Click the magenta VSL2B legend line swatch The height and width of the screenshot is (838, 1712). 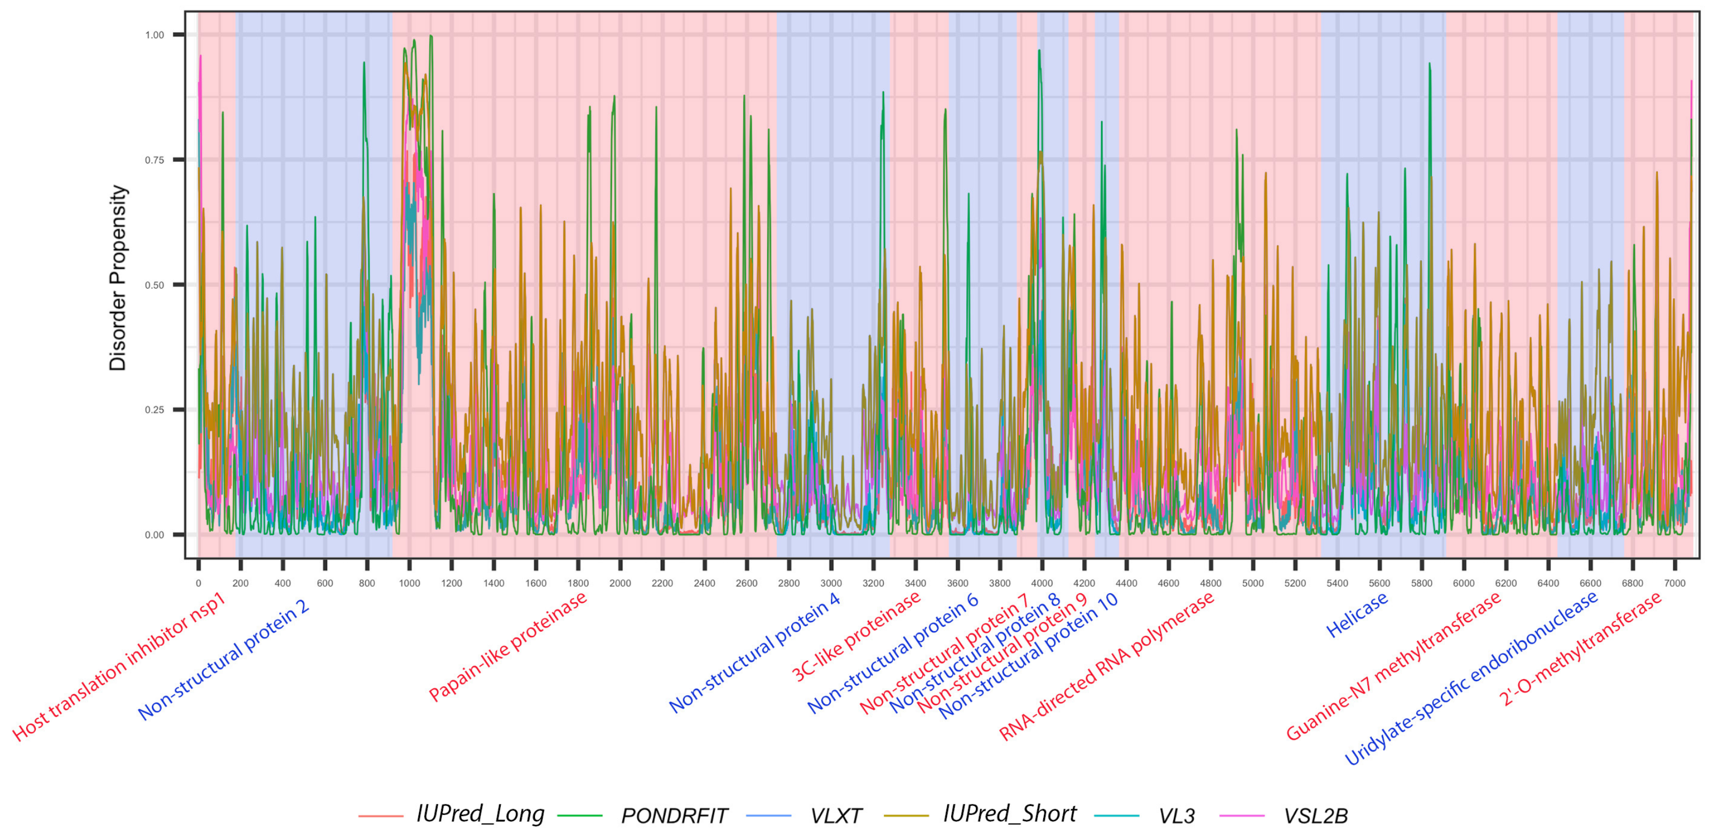[1242, 816]
